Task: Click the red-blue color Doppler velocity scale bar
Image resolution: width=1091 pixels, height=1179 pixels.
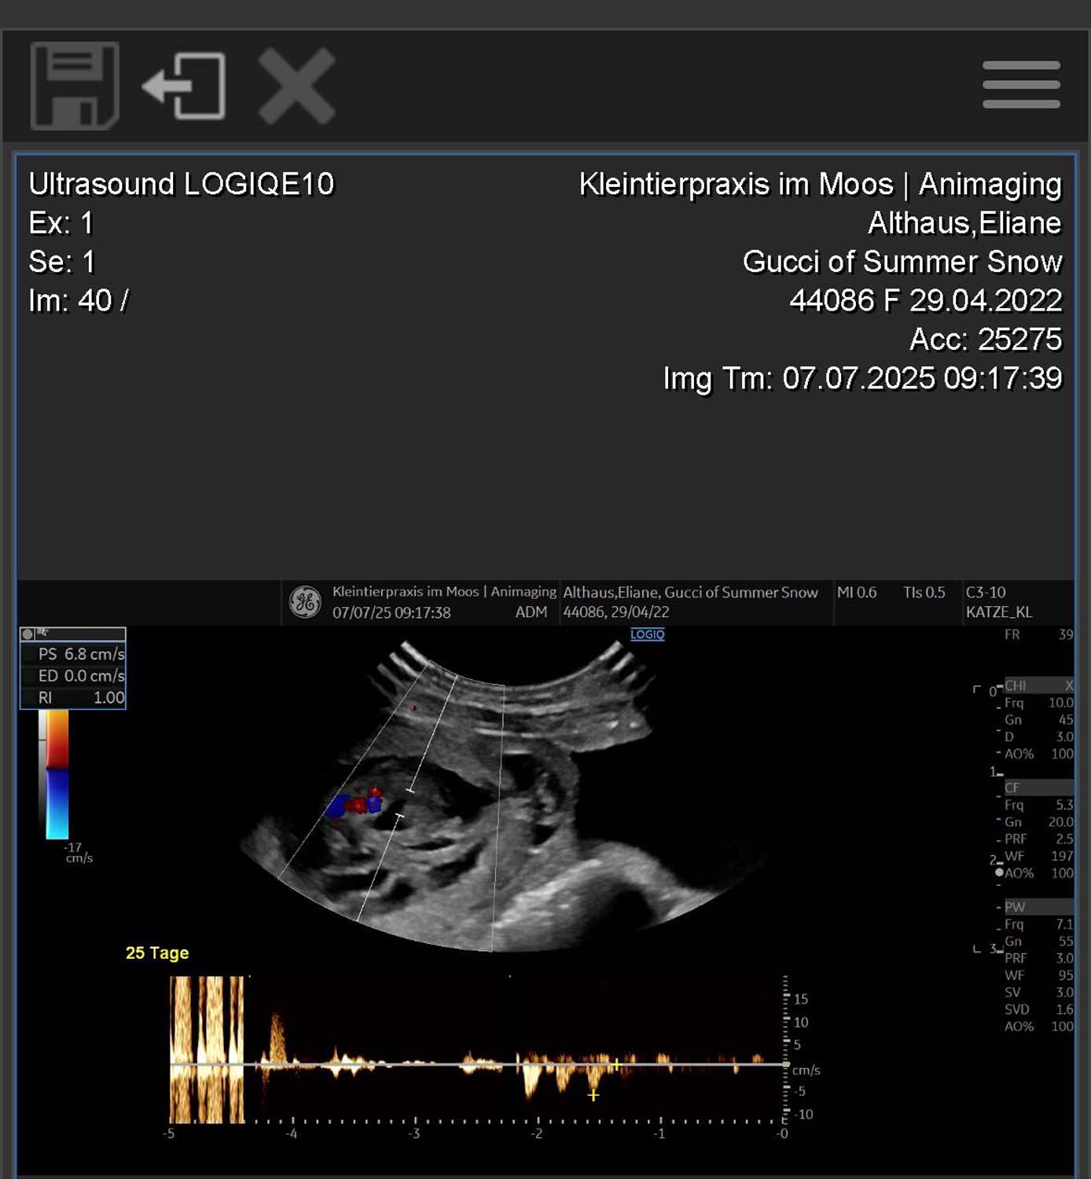Action: (57, 774)
